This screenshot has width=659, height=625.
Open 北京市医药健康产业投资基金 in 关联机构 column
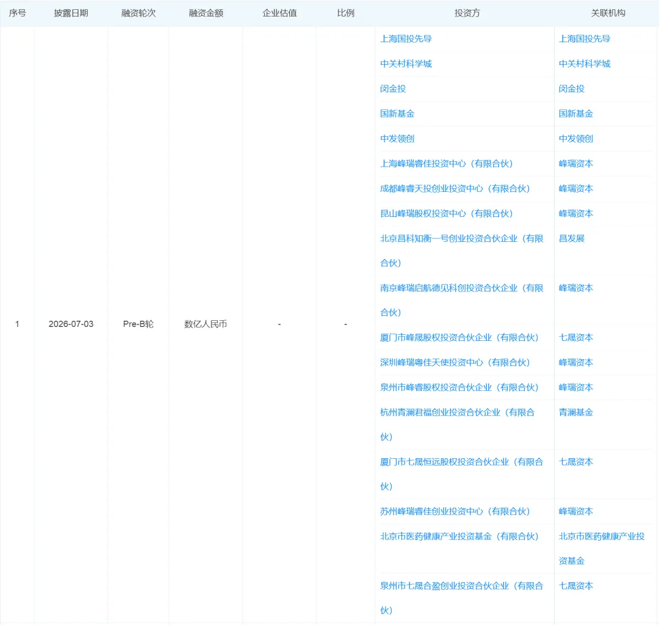tap(602, 549)
